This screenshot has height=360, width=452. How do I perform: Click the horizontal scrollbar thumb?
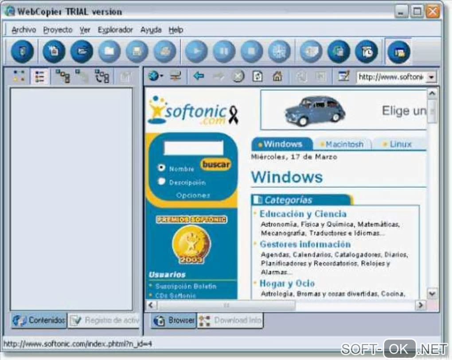pos(226,305)
